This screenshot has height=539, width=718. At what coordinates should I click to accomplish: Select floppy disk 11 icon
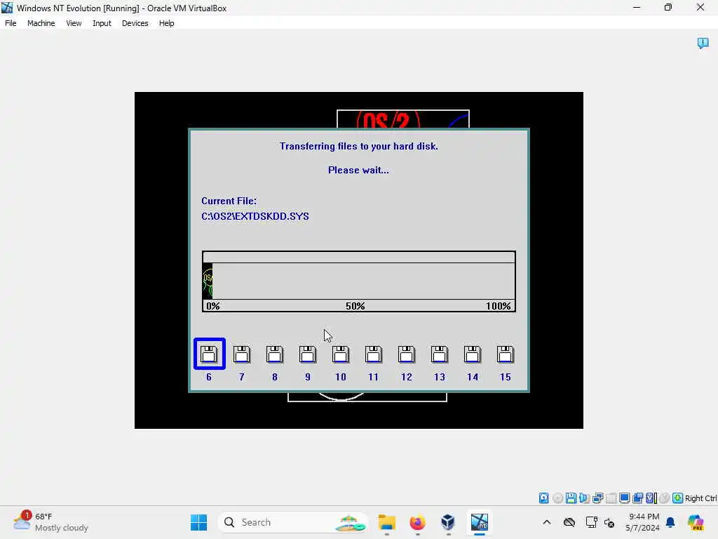click(374, 354)
